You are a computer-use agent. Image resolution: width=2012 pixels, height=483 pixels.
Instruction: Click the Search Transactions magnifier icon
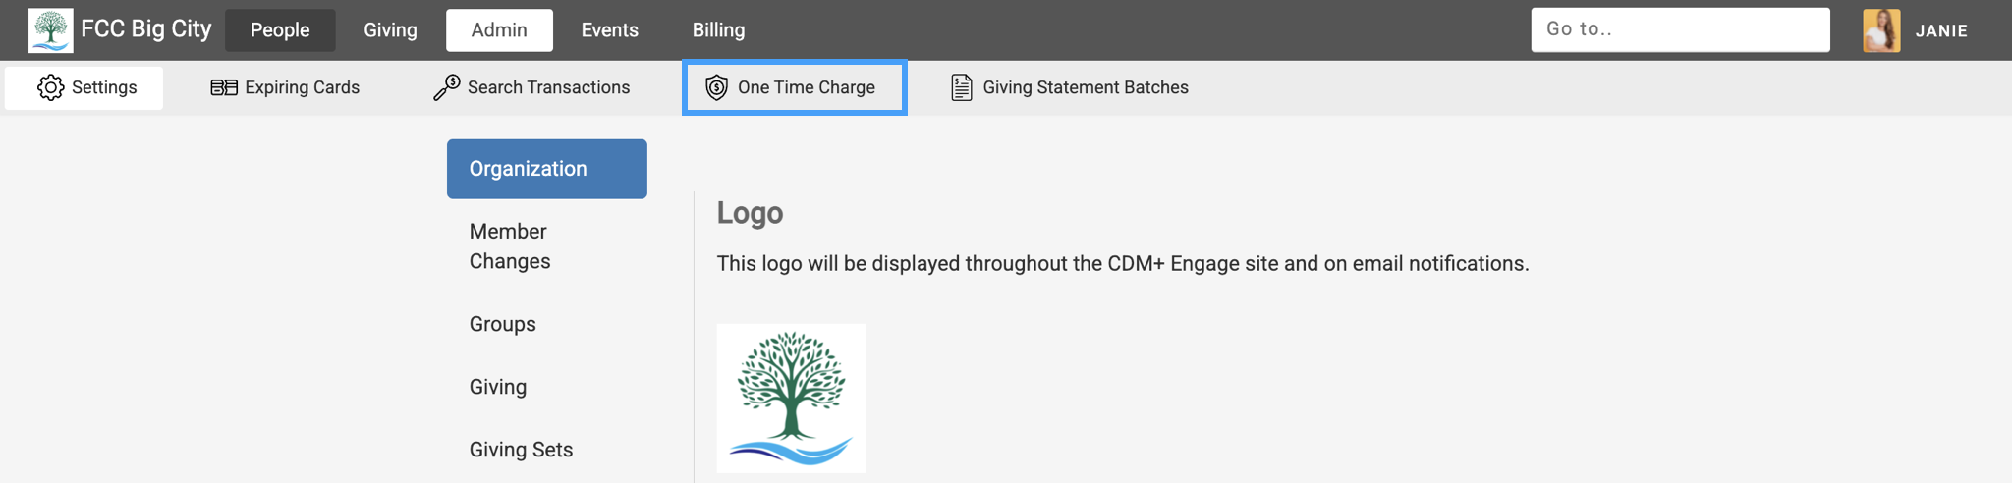pyautogui.click(x=447, y=87)
